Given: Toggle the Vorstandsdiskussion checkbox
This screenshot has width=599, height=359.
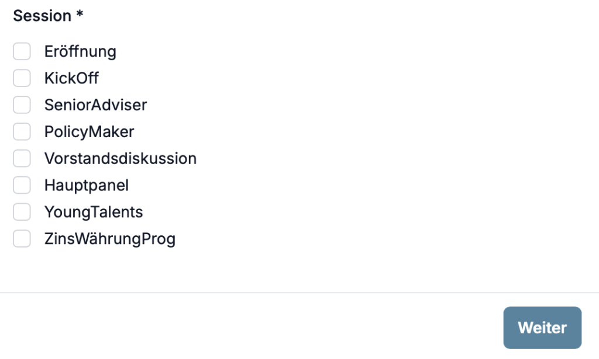Looking at the screenshot, I should (22, 159).
